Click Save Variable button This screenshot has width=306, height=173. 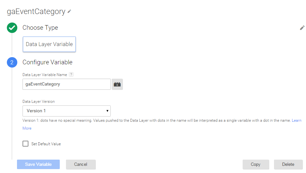click(x=38, y=164)
